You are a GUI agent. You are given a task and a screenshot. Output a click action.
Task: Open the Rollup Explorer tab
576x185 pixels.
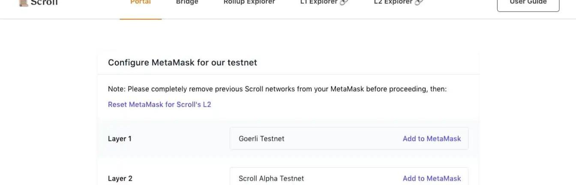[x=249, y=3]
